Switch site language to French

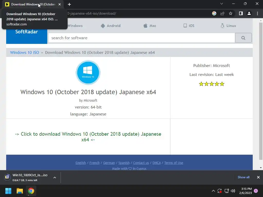coord(95,163)
